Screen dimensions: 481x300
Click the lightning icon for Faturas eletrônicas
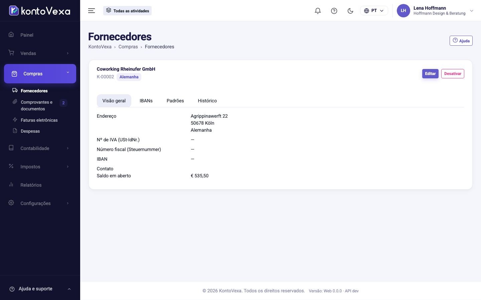(15, 120)
